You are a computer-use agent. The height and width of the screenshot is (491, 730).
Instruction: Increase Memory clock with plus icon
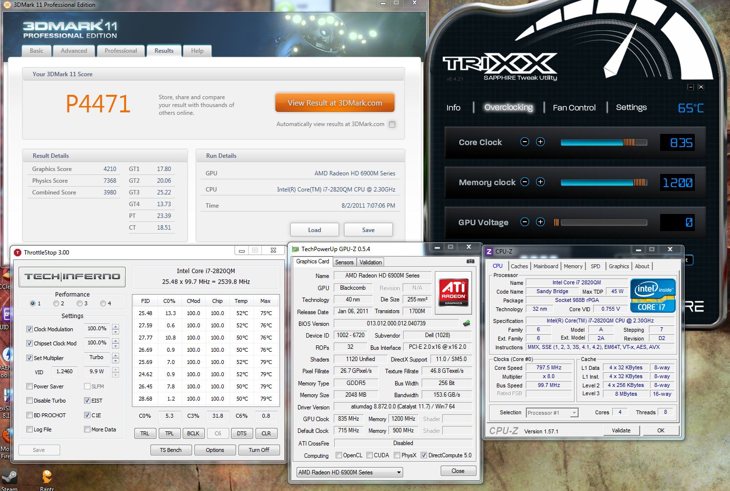(x=540, y=182)
